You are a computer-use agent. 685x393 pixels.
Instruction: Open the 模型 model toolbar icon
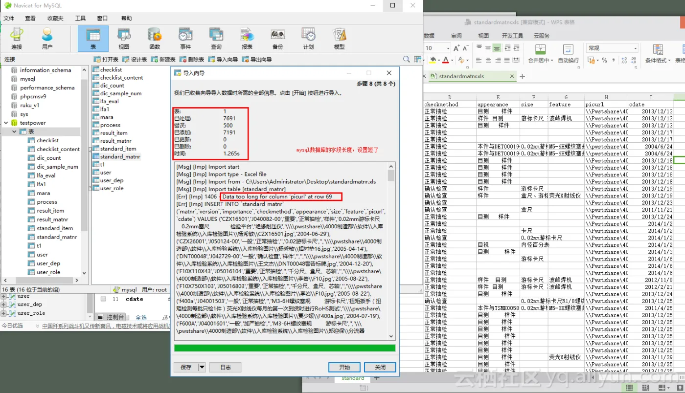pyautogui.click(x=339, y=38)
